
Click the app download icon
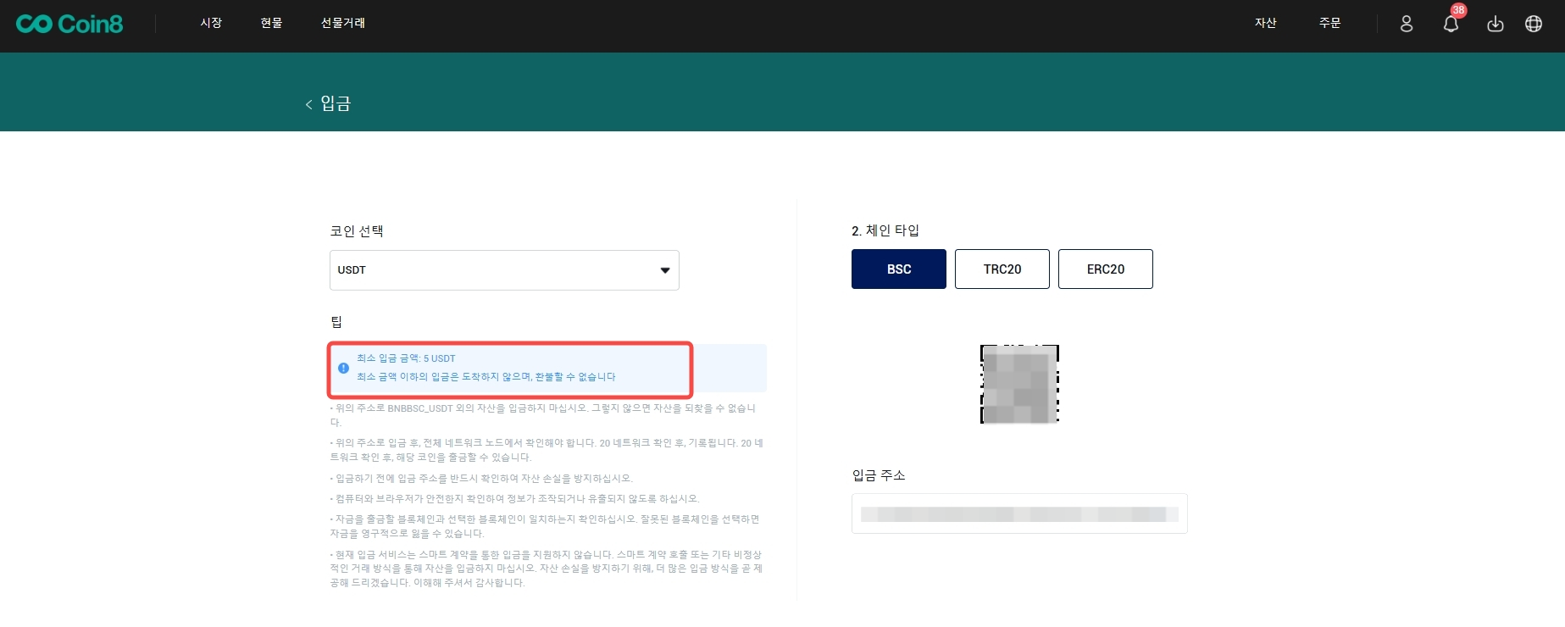[x=1496, y=24]
